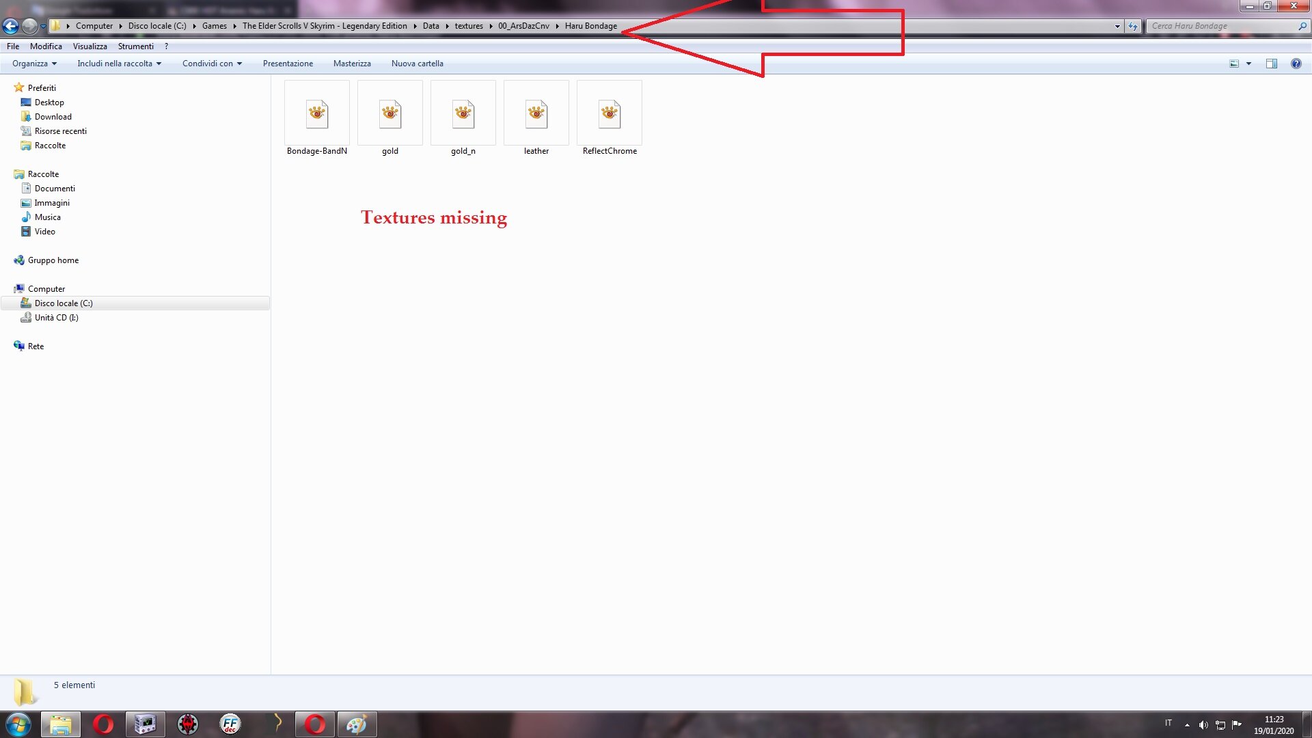The image size is (1312, 738).
Task: Open the File menu
Action: pyautogui.click(x=13, y=46)
